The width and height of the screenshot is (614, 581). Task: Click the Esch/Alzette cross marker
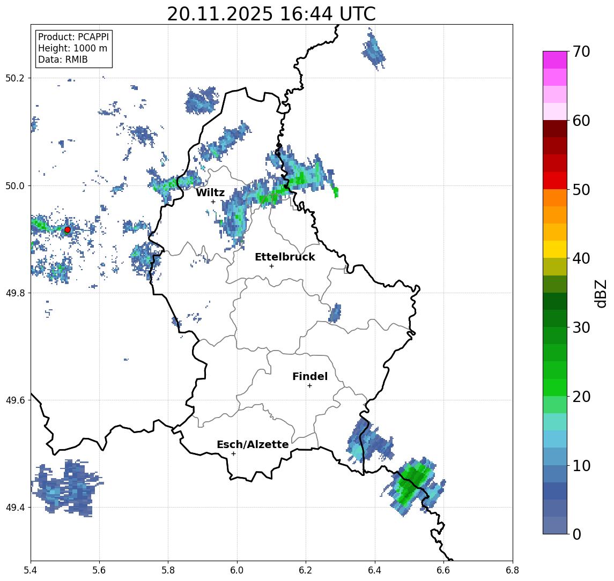[x=233, y=454]
